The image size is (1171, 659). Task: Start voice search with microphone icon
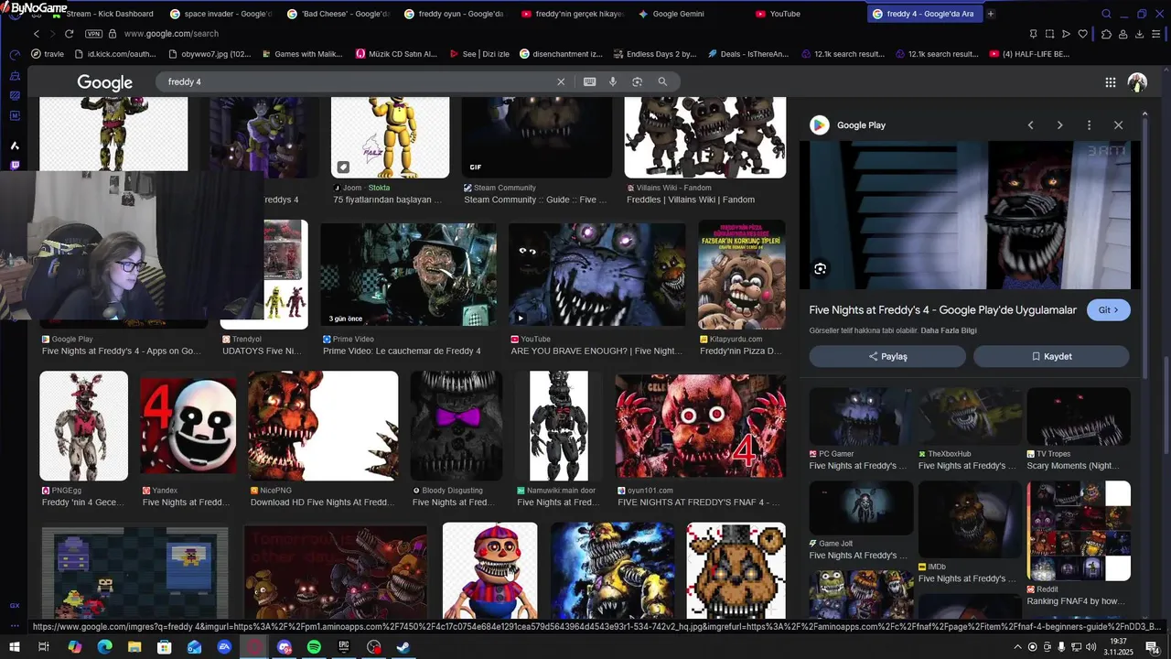613,81
